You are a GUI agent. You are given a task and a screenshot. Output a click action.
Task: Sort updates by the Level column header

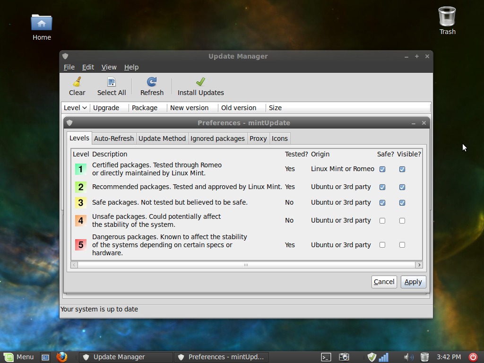click(x=75, y=108)
